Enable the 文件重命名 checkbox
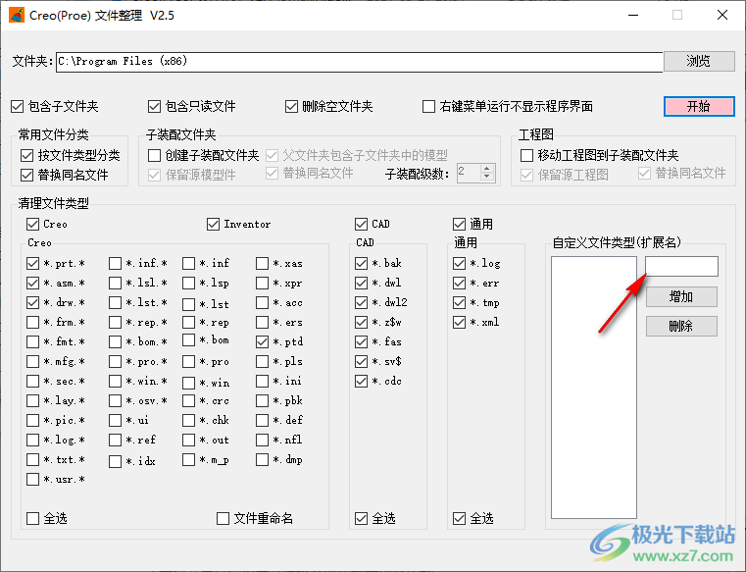 tap(223, 518)
